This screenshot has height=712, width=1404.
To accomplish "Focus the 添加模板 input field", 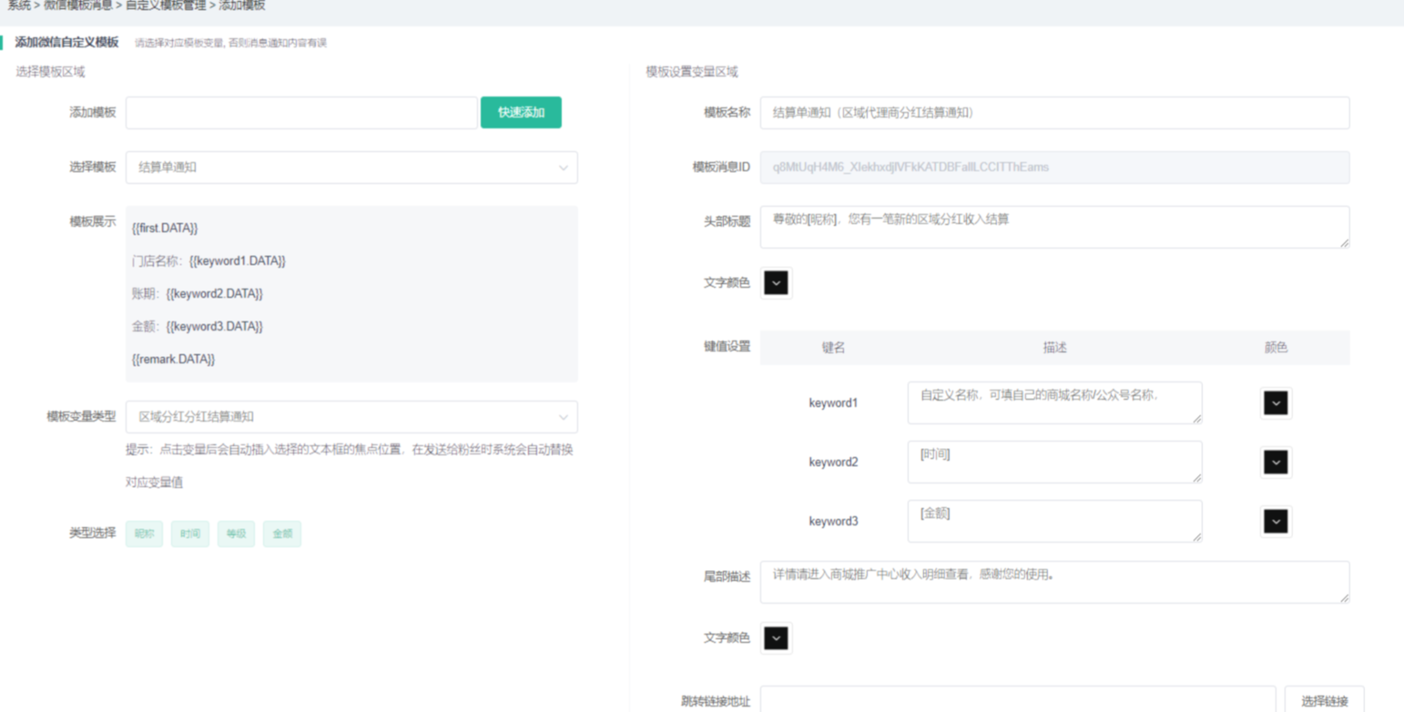I will [x=300, y=113].
